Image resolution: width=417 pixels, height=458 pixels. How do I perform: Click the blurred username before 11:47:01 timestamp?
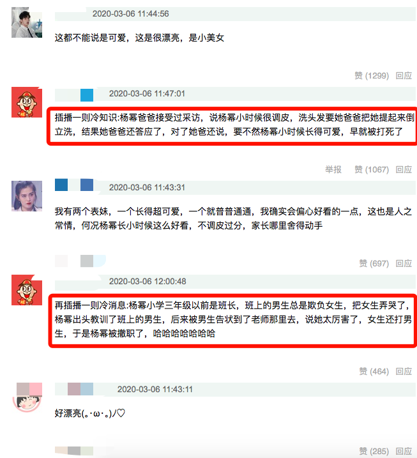[74, 95]
